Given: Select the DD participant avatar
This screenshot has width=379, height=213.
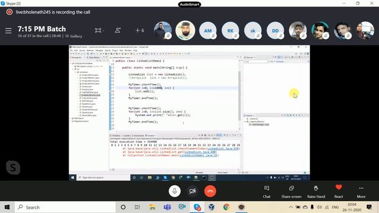Looking at the screenshot, I should [x=275, y=30].
